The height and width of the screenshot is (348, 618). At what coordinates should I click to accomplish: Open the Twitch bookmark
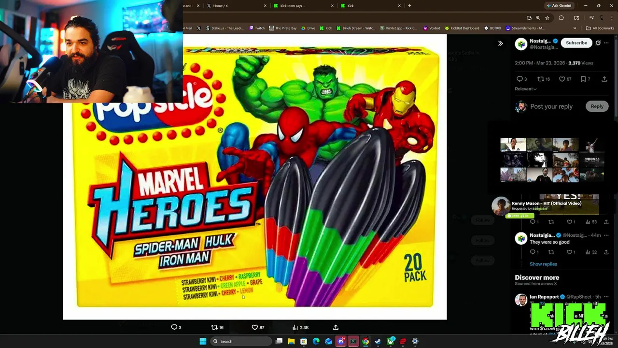[x=257, y=28]
